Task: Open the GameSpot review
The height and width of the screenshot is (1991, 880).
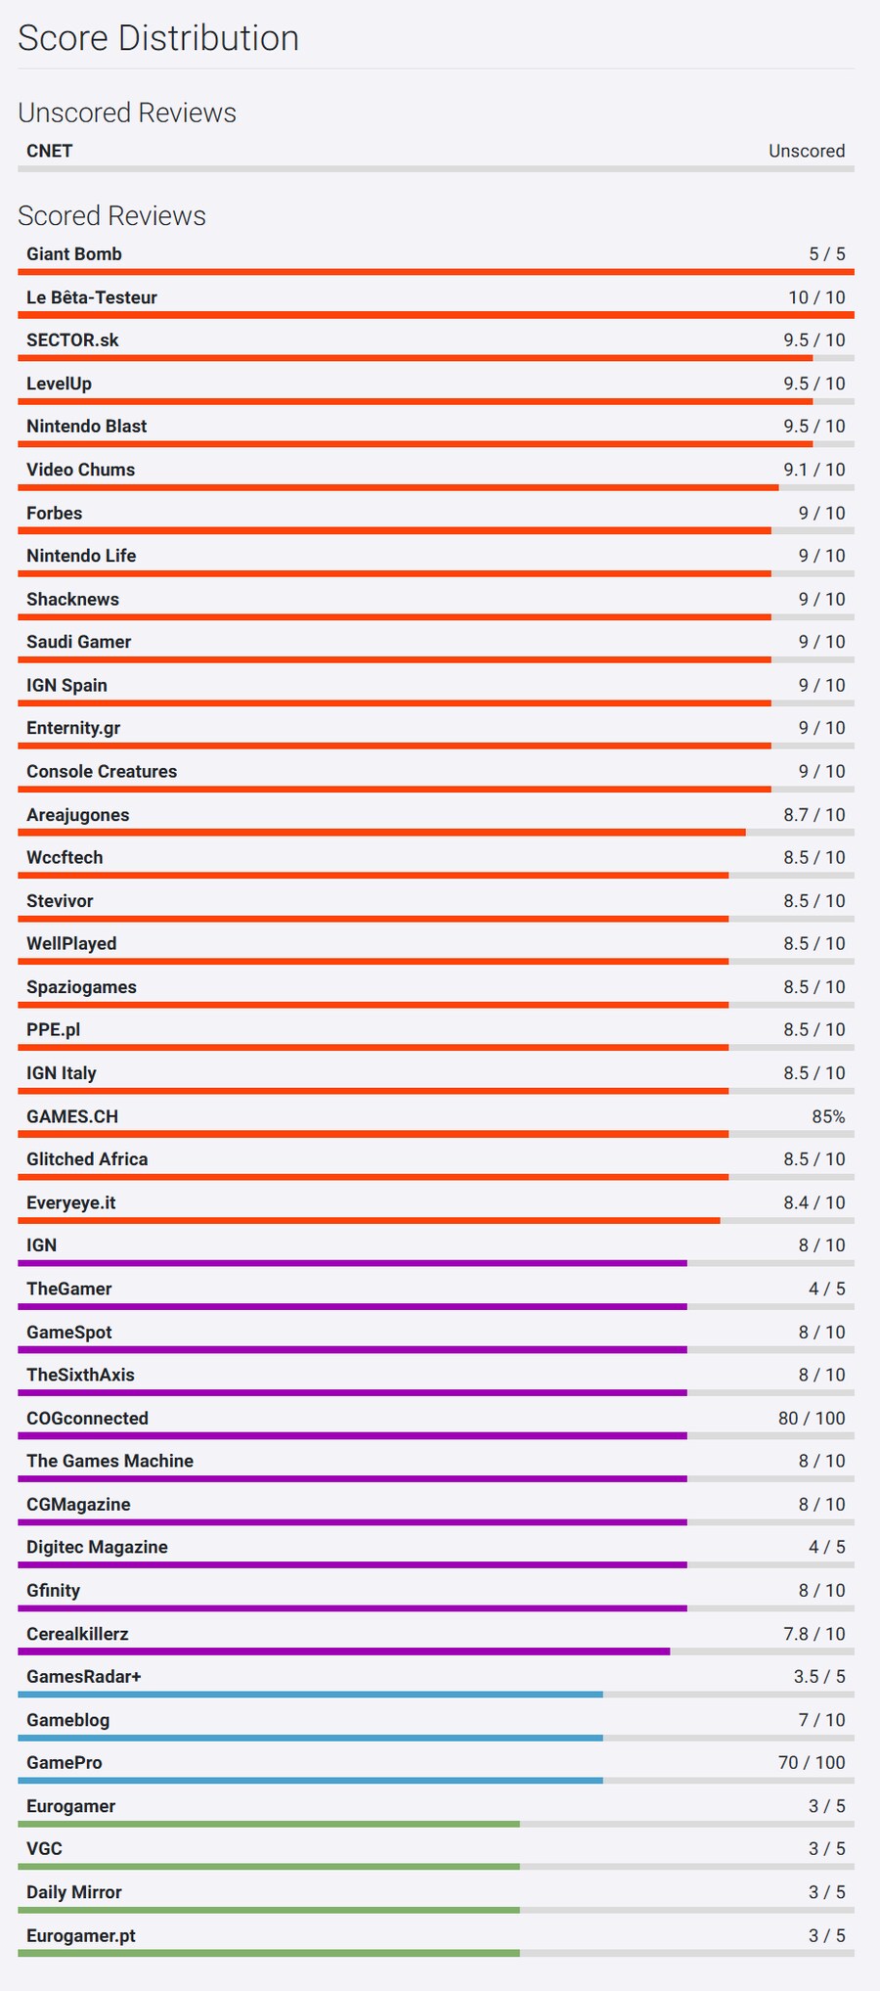Action: point(69,1332)
